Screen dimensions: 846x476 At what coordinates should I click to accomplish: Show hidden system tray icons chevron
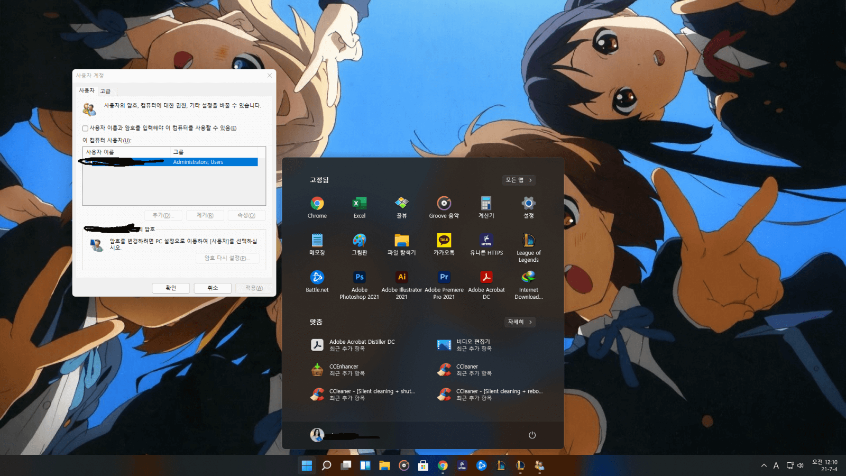coord(764,465)
